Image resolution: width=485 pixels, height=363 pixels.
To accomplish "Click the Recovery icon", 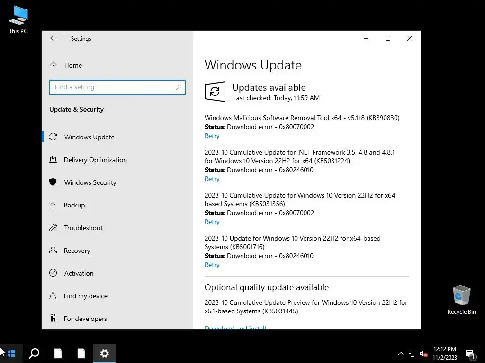I will (53, 250).
